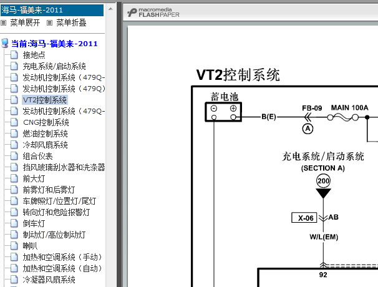Open 接地点 tree entry
The width and height of the screenshot is (378, 287).
34,55
